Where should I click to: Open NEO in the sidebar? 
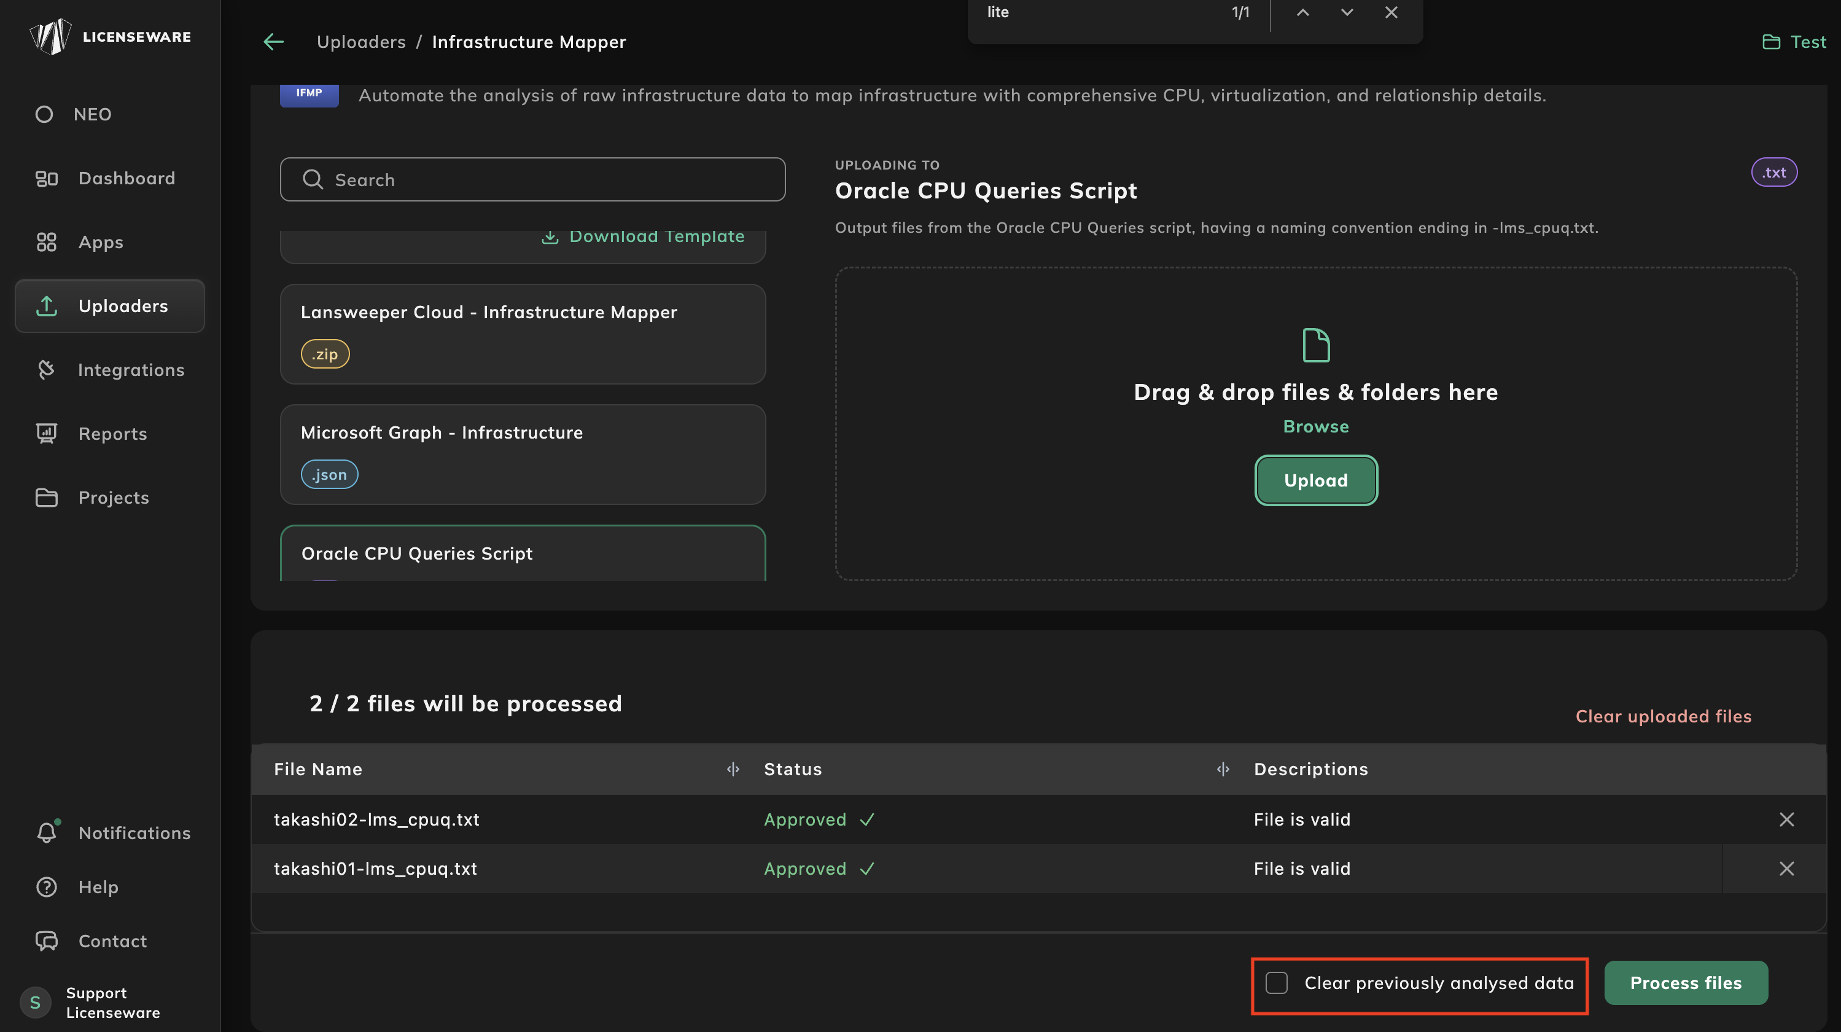point(74,114)
